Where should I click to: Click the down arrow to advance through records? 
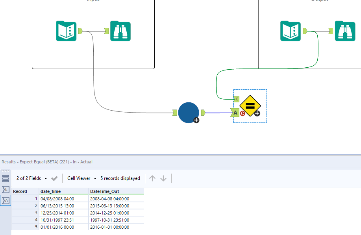[x=163, y=178]
